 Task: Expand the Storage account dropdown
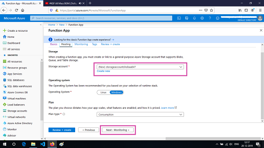tap(140, 67)
